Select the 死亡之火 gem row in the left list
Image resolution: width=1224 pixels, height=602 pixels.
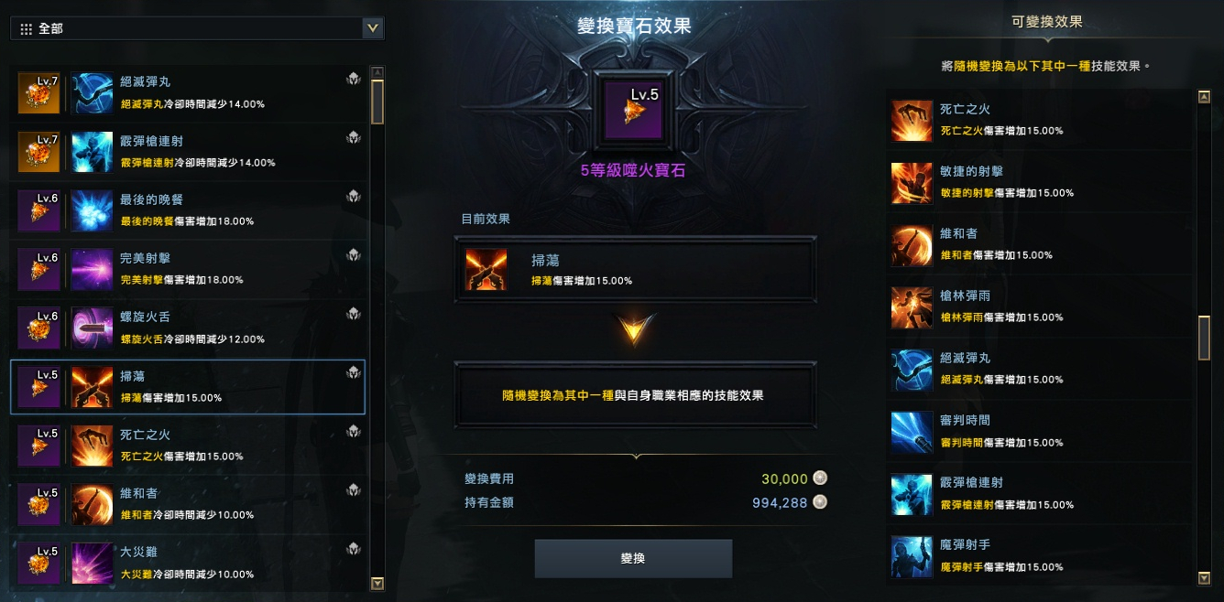[x=188, y=445]
